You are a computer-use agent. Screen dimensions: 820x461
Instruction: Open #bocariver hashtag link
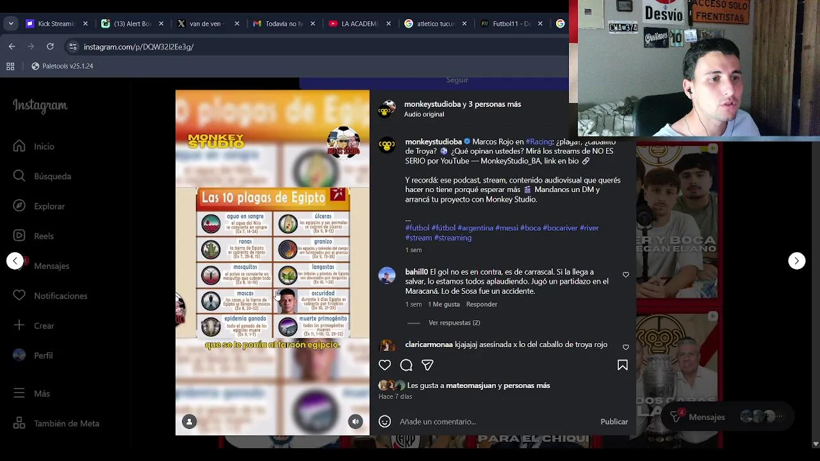(x=560, y=228)
